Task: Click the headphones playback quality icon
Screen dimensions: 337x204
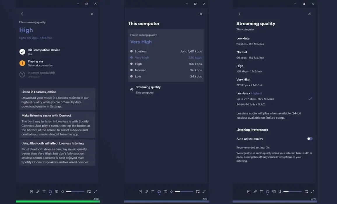Action: tap(50, 191)
